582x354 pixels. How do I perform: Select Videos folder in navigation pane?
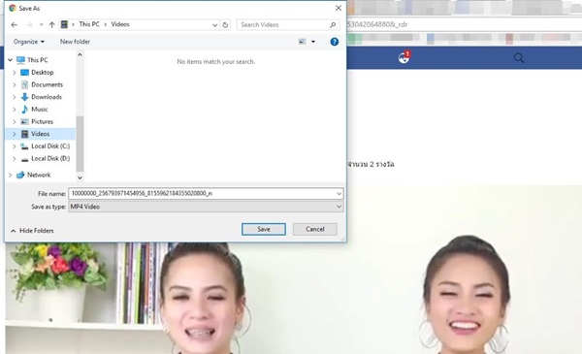40,134
